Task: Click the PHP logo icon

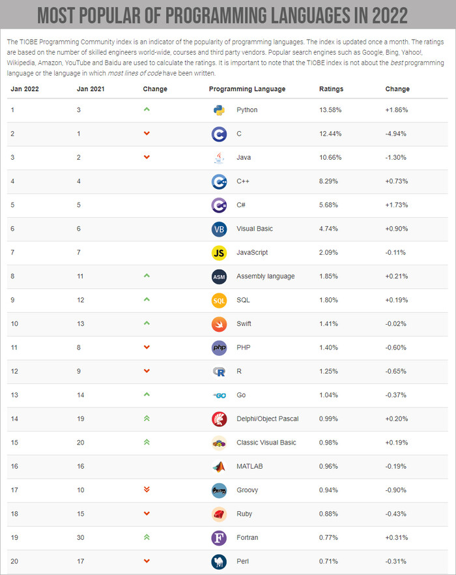Action: point(219,347)
